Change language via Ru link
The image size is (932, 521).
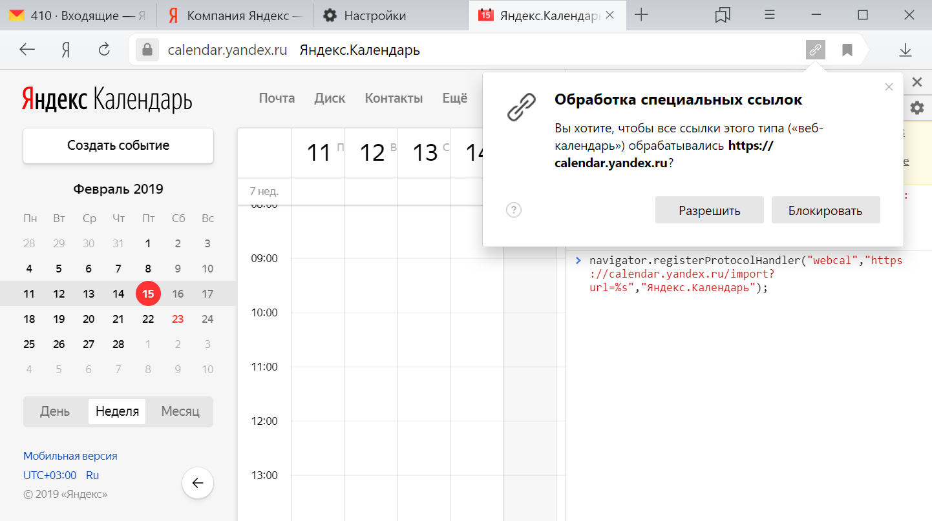[92, 475]
